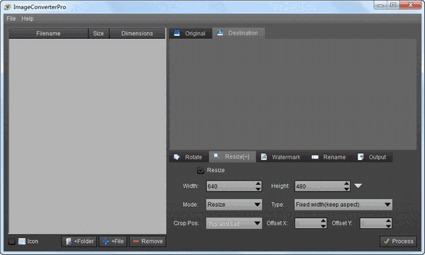Click the checkmark icon on Process button
The image size is (425, 255).
[387, 241]
